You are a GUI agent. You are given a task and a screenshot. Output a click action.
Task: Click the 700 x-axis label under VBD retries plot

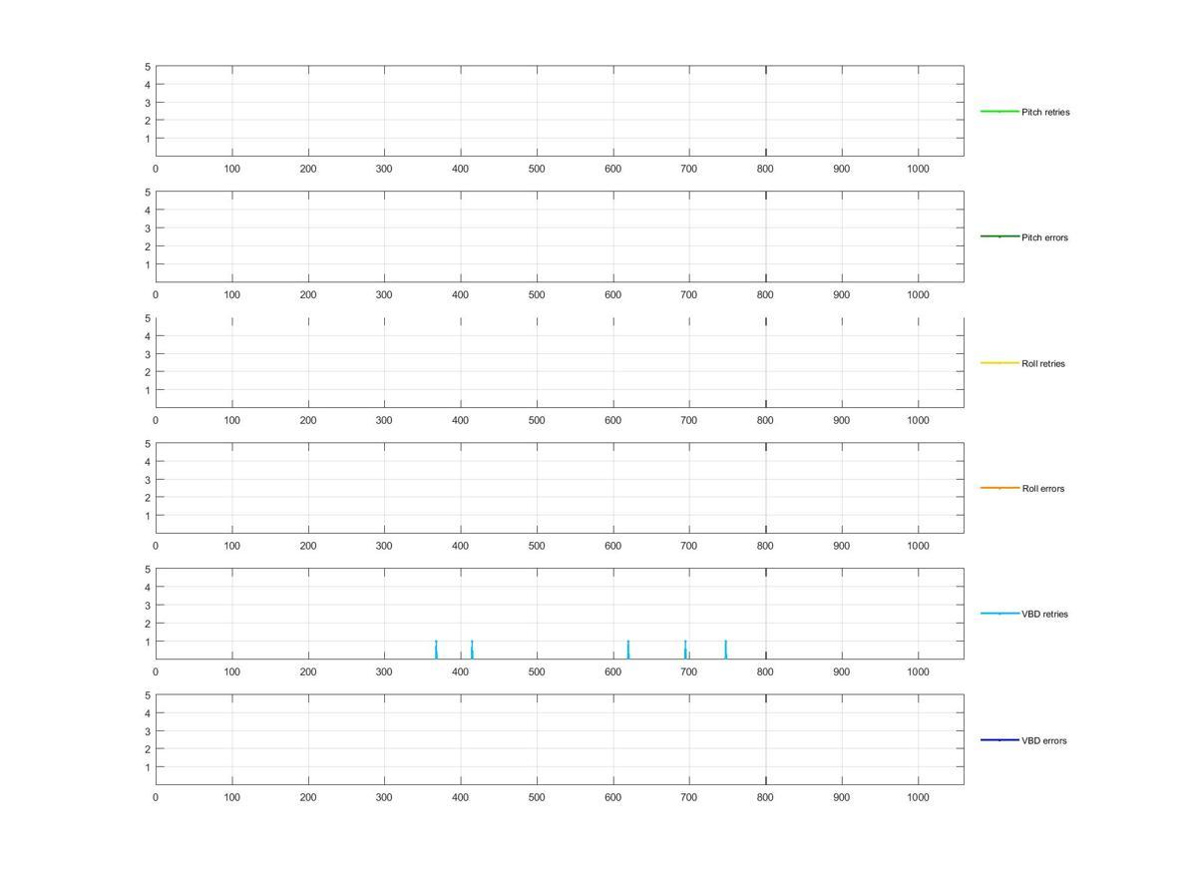point(688,671)
